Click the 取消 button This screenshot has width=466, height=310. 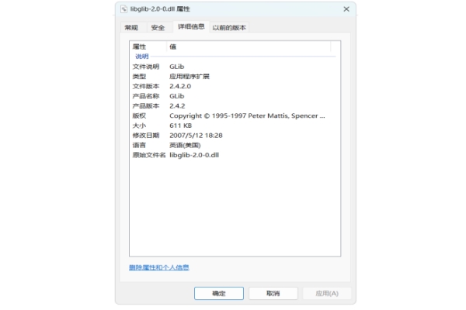(273, 294)
